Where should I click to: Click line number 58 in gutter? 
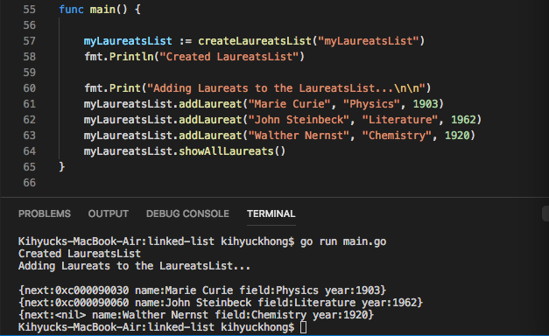[x=30, y=57]
